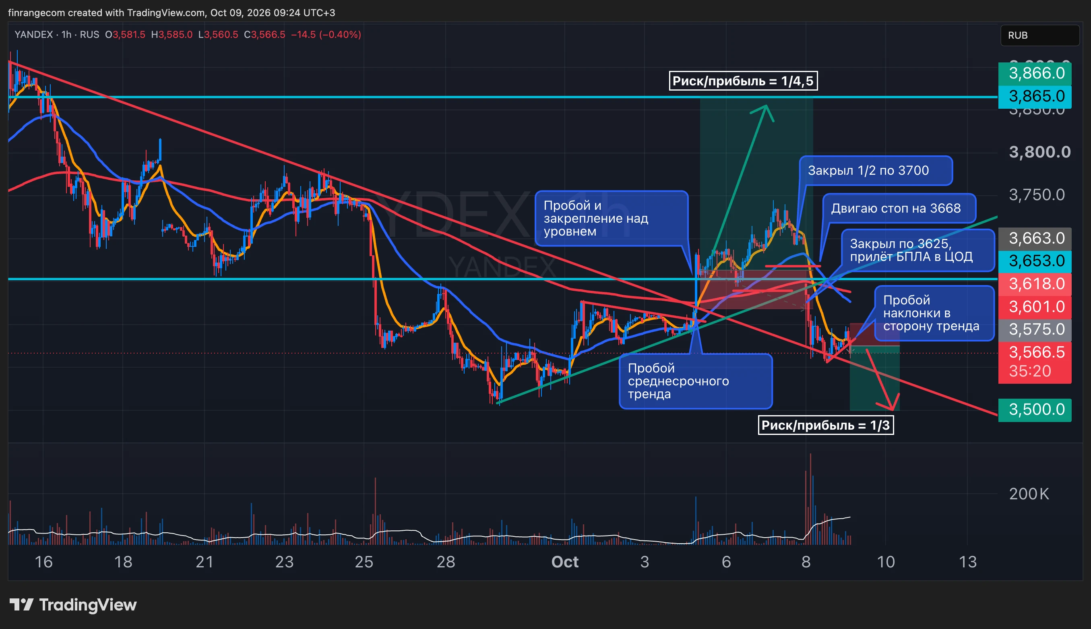Click the 3,800.0 price scale label
1091x629 pixels.
point(1039,152)
